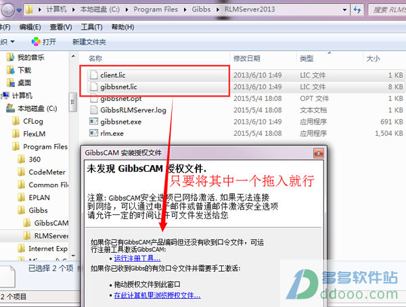Open the navigation history dropdown arrow
The image size is (406, 307).
[19, 10]
